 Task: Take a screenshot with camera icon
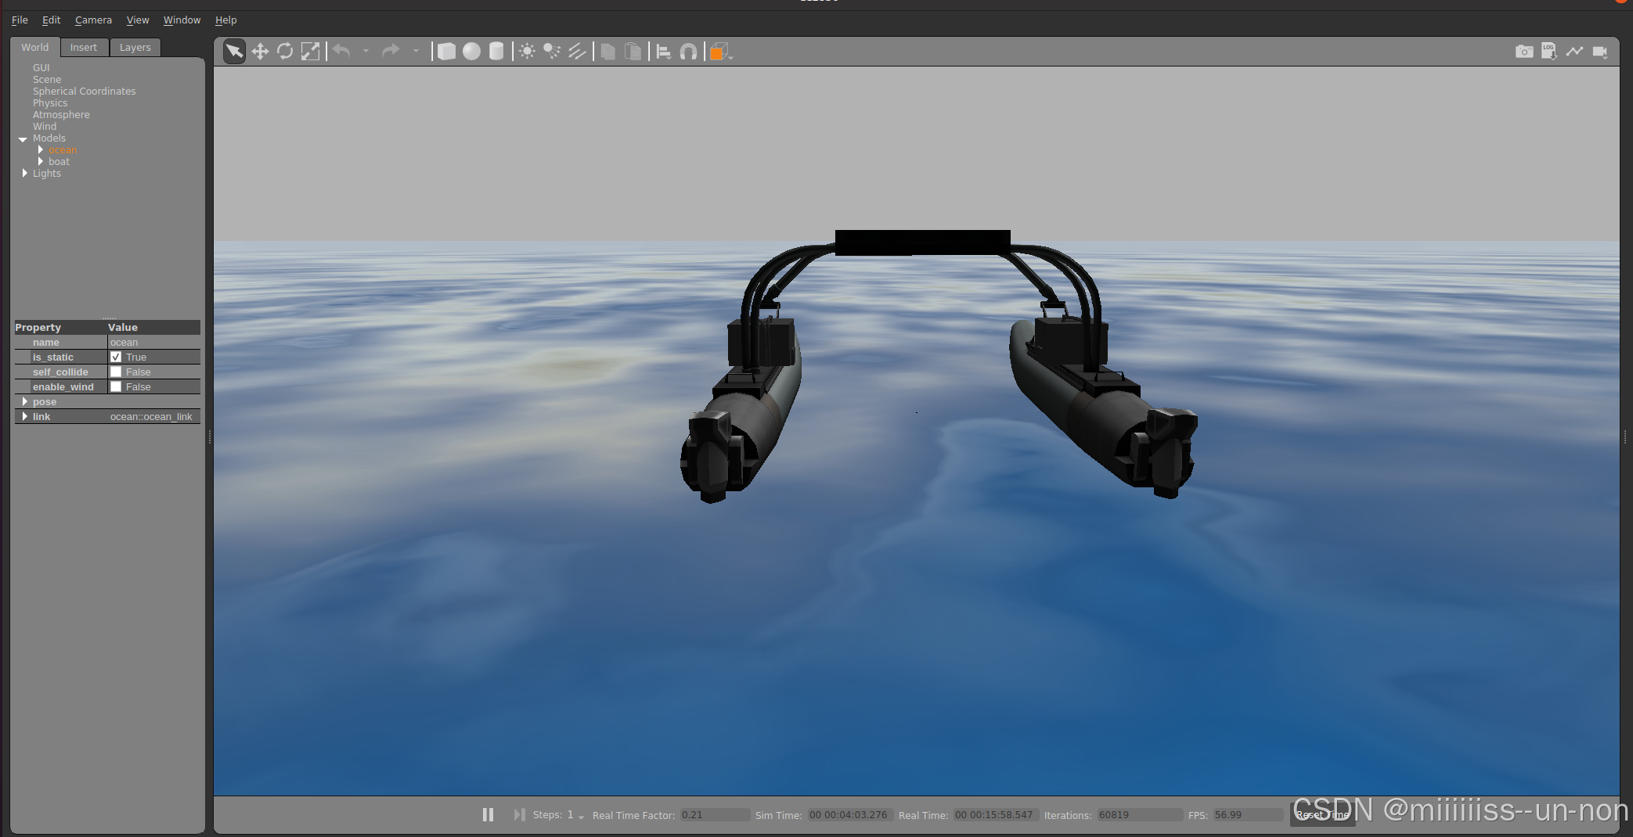tap(1523, 52)
